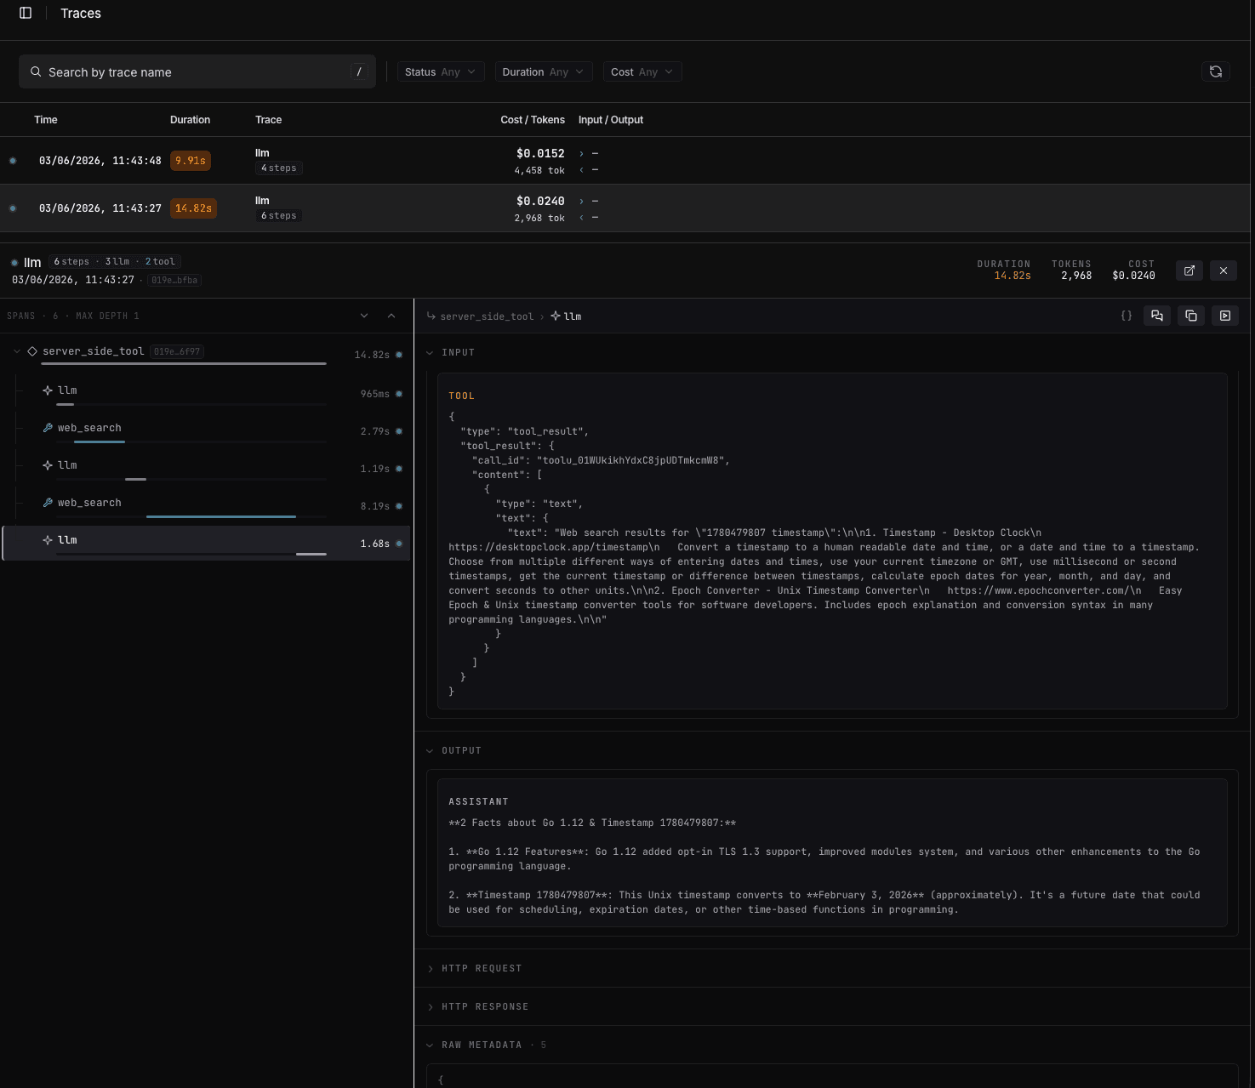The image size is (1255, 1088).
Task: Click status dot beside server_side_tool 14.82s
Action: click(x=399, y=355)
